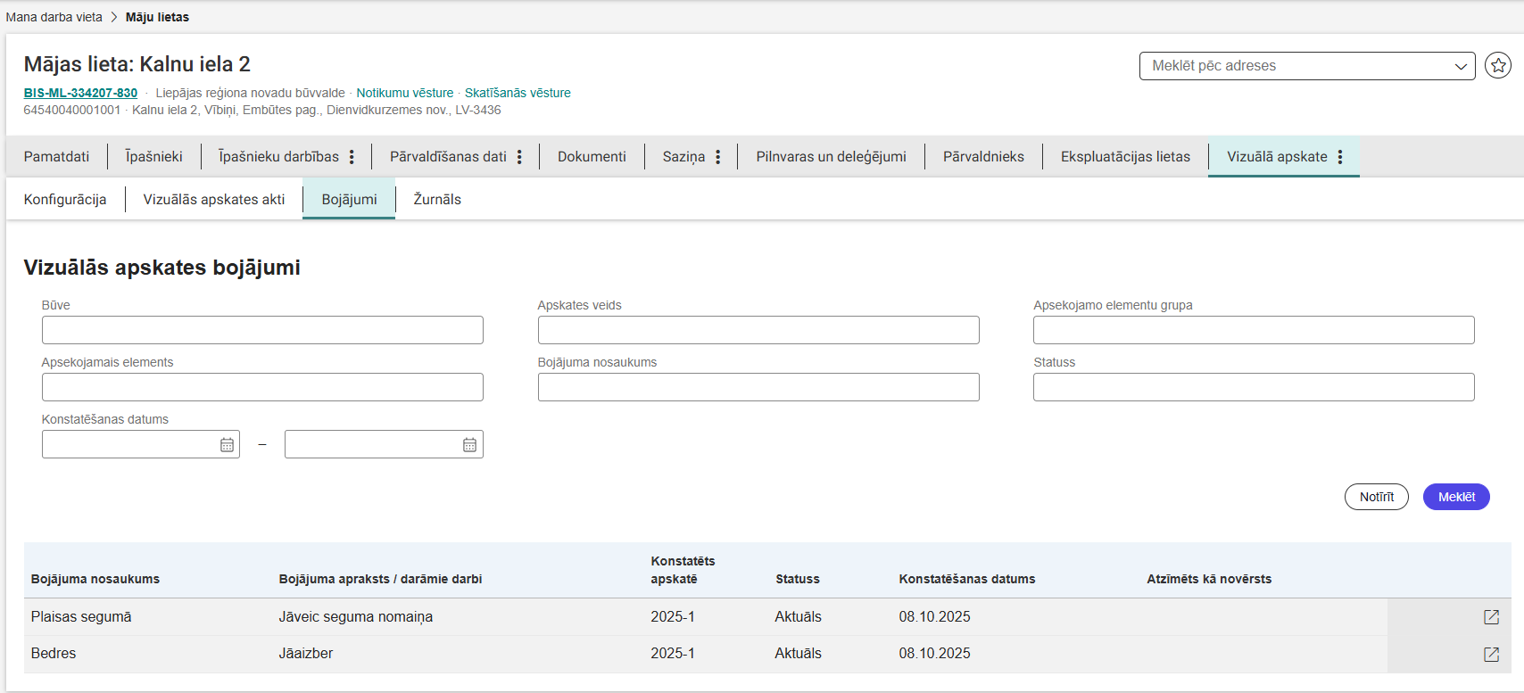Open Saziņa three-dot menu
Viewport: 1524px width, 693px height.
click(x=717, y=157)
